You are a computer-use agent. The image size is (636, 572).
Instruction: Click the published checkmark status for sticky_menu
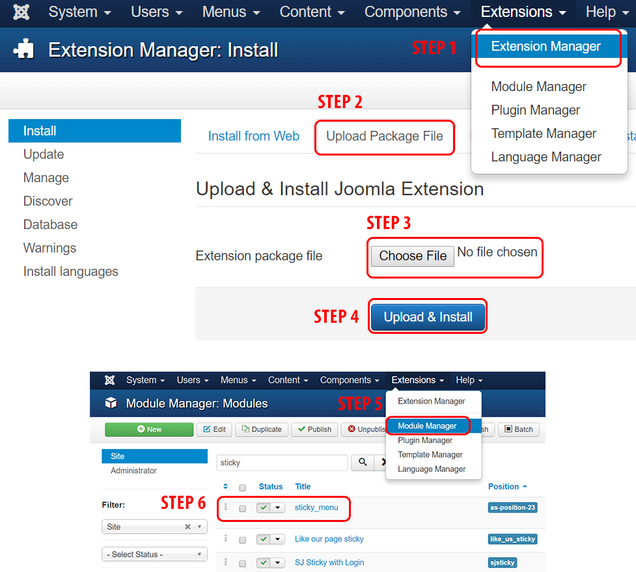tap(264, 508)
